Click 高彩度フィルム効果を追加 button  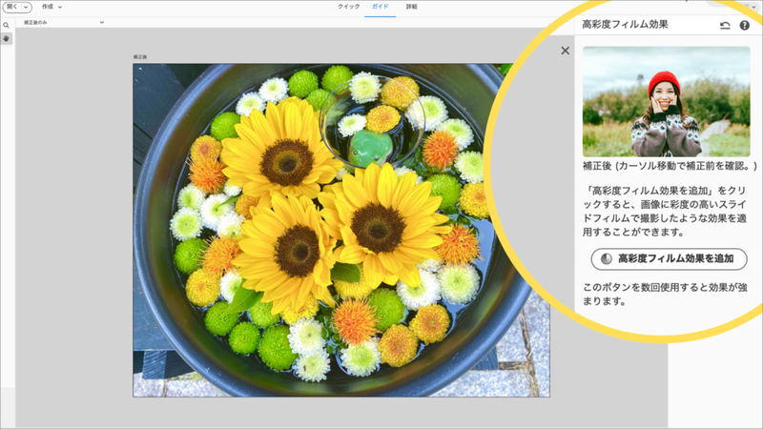coord(669,258)
